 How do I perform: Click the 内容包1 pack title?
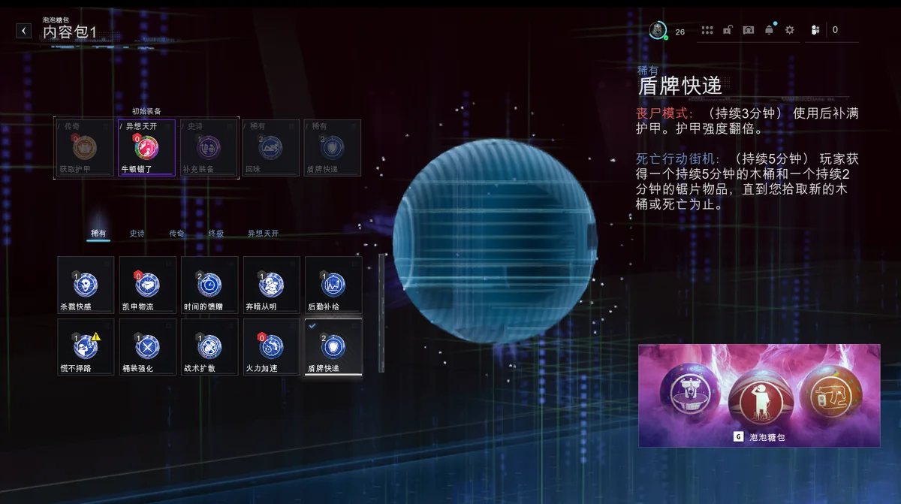click(69, 32)
